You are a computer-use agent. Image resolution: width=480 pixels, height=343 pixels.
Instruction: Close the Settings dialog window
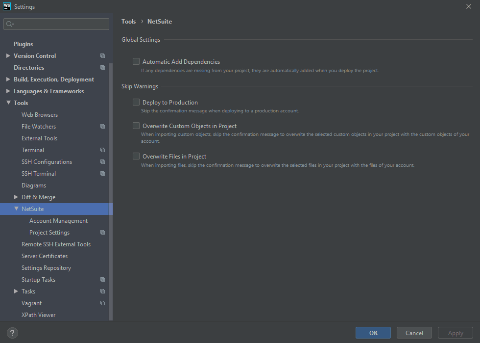coord(468,6)
